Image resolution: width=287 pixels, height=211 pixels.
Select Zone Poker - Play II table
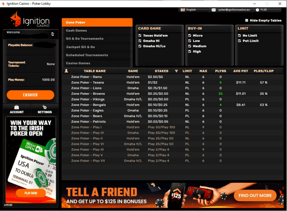click(172, 138)
